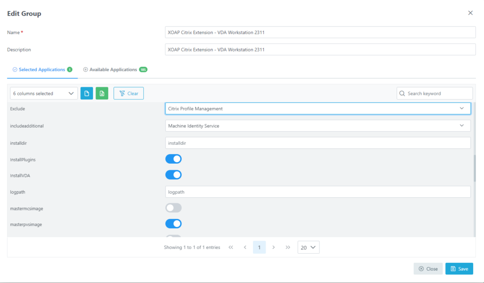The image size is (484, 283).
Task: Select page 1 in pagination
Action: pos(259,247)
